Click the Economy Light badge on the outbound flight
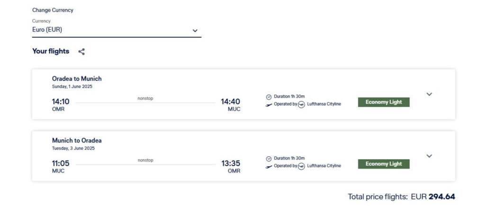Screen dimensions: 485x206 click(x=384, y=102)
